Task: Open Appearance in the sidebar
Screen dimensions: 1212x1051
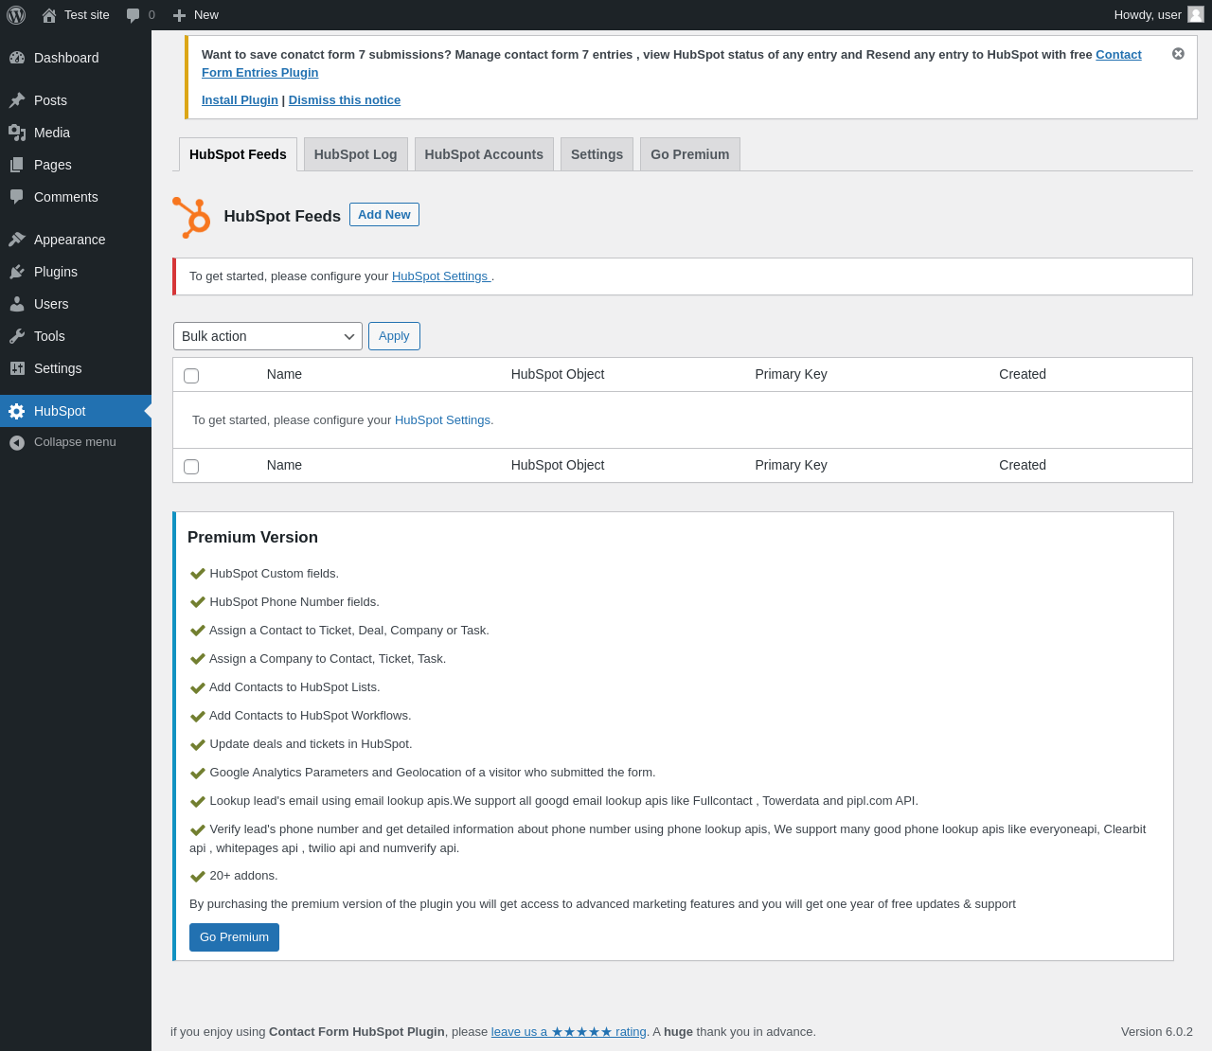Action: [x=69, y=240]
